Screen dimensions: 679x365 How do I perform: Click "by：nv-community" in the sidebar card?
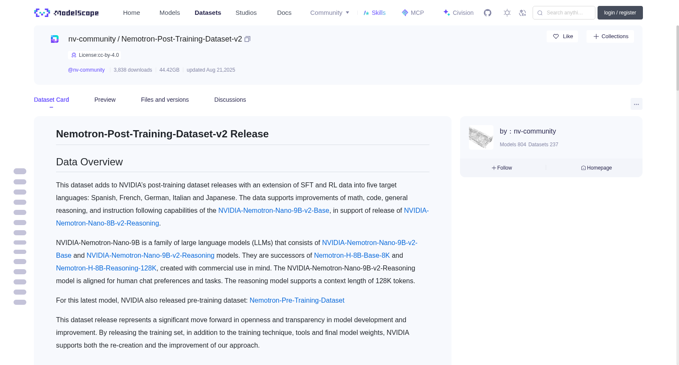point(528,131)
